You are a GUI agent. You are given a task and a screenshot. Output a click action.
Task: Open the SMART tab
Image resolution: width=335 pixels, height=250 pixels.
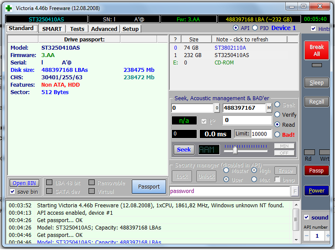click(x=52, y=29)
